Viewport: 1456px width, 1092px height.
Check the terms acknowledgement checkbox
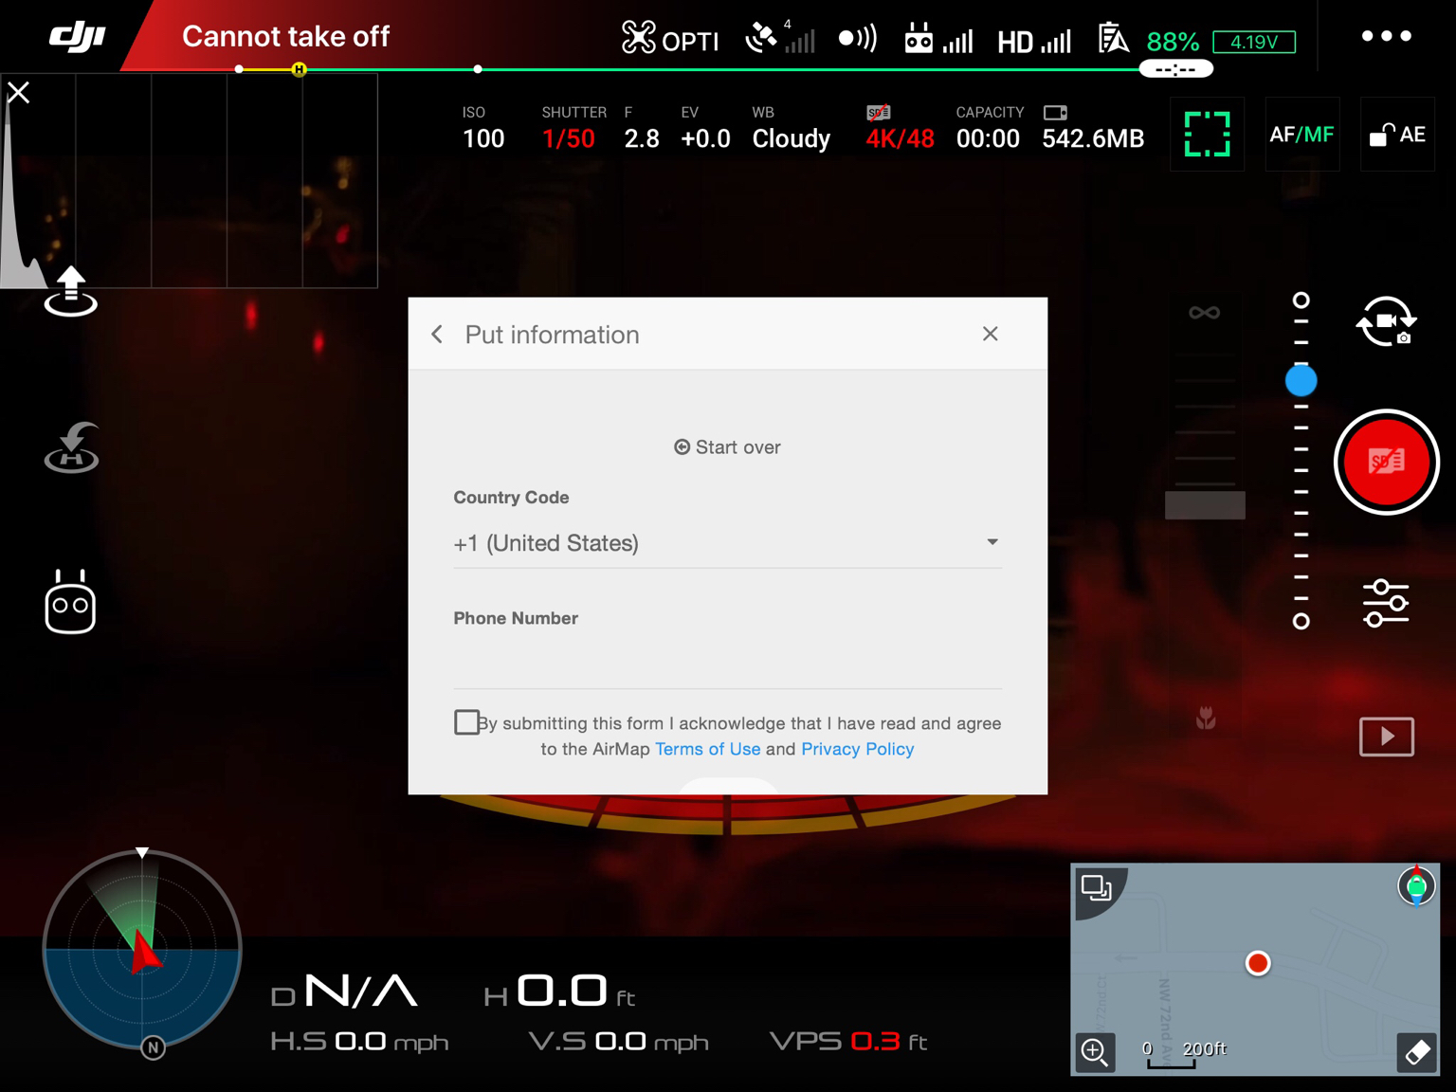pos(466,722)
